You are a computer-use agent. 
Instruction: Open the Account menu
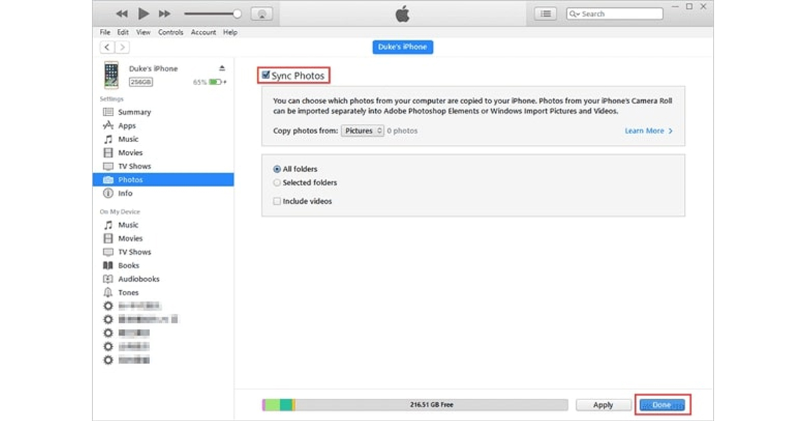203,32
